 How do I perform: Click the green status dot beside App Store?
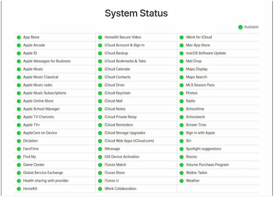(19, 37)
